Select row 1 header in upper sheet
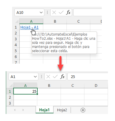This screenshot has height=121, width=115. [16, 27]
